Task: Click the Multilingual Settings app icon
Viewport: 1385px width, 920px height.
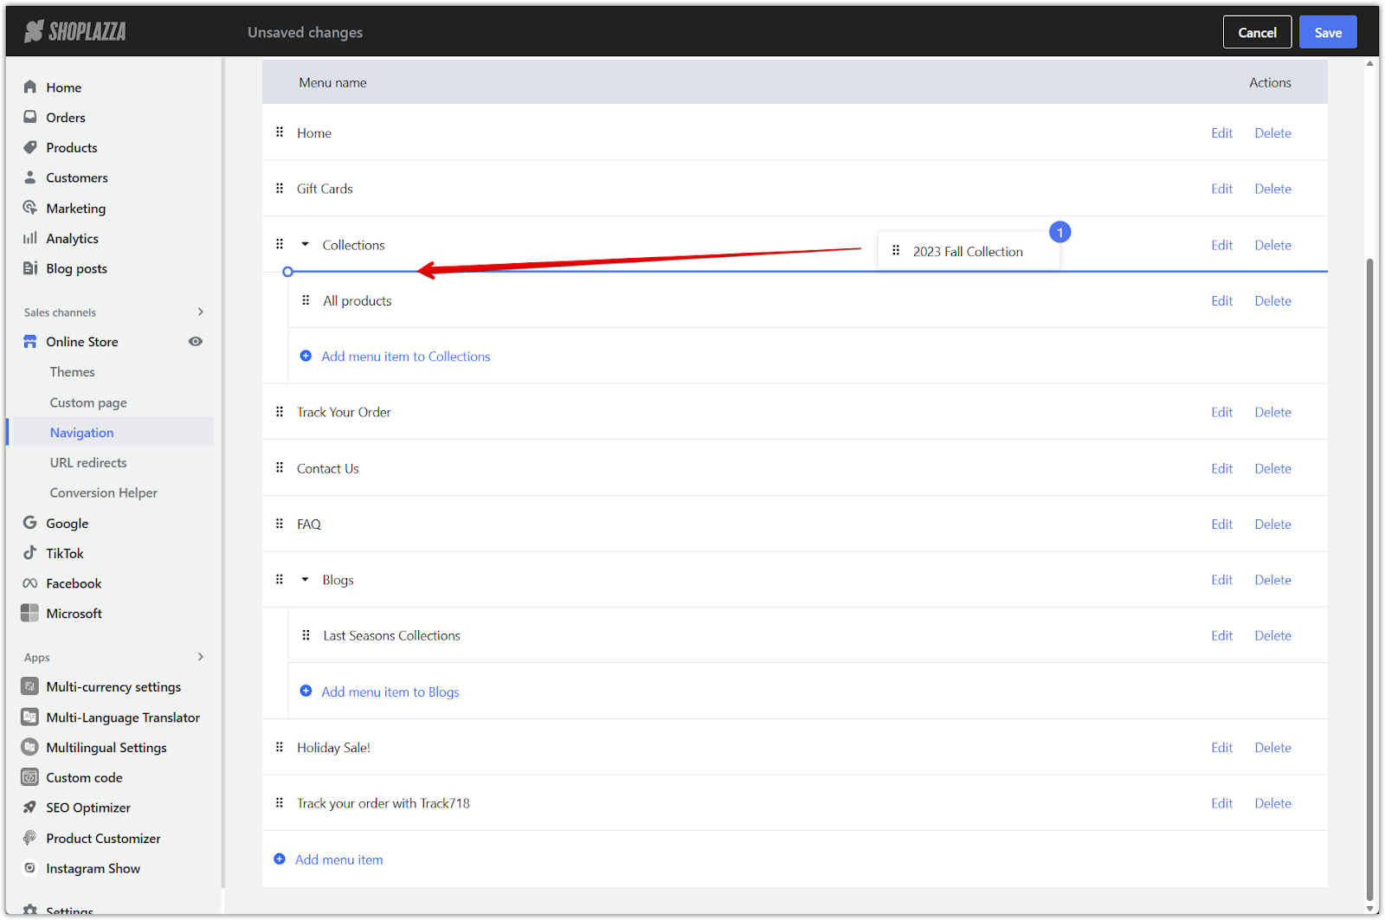Action: [29, 747]
